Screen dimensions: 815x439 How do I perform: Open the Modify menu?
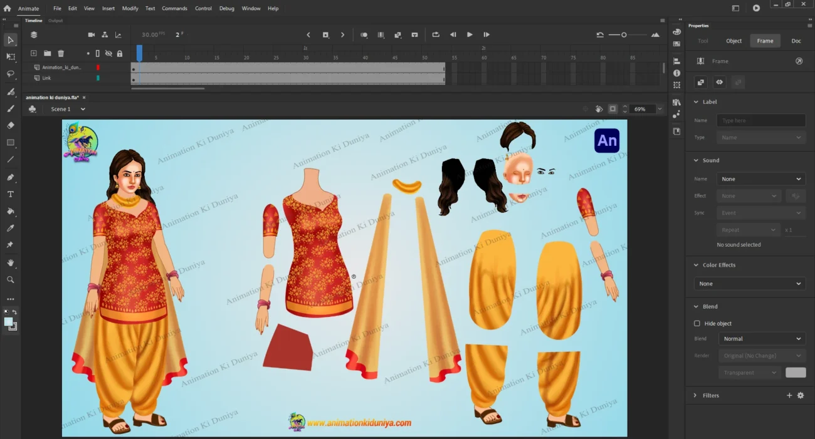tap(130, 9)
